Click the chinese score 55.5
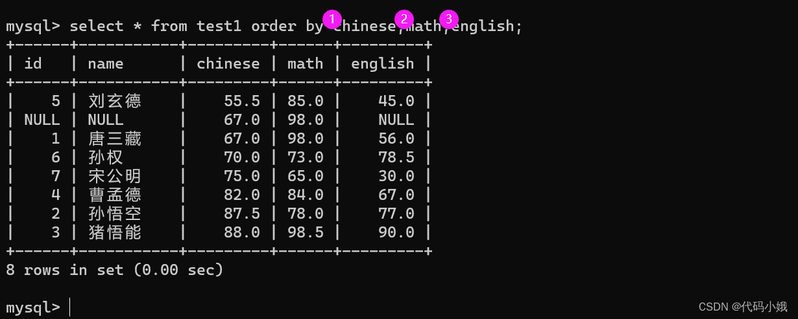 242,101
